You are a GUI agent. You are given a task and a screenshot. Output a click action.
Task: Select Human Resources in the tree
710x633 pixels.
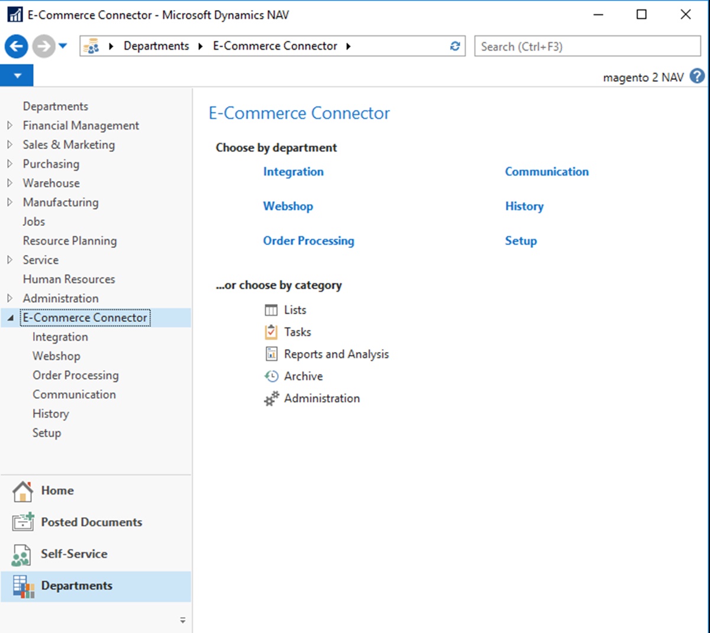pyautogui.click(x=69, y=279)
